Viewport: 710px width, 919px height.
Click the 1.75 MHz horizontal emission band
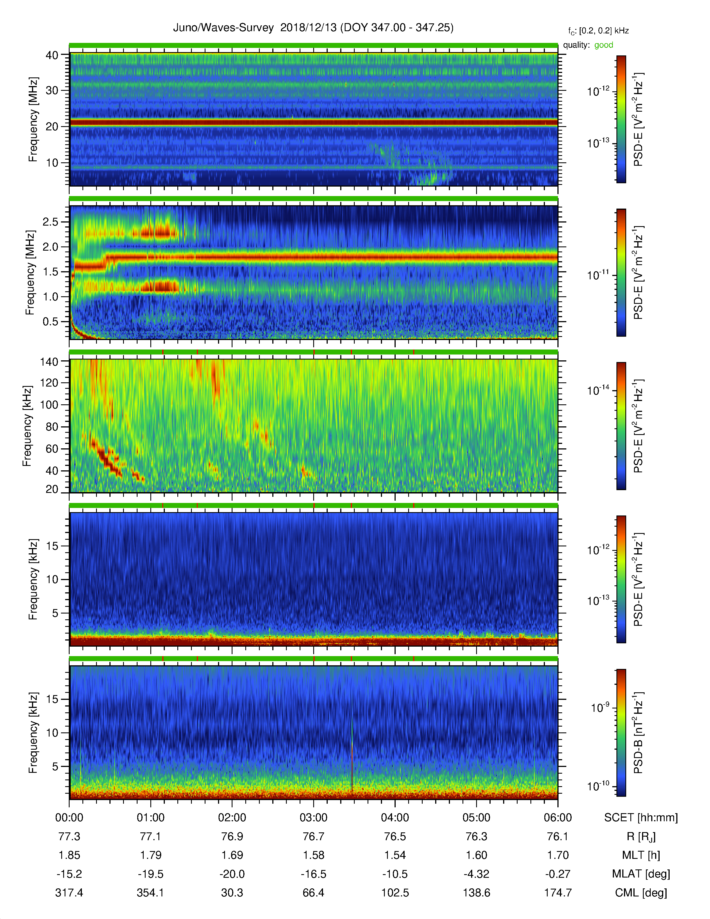[x=332, y=257]
